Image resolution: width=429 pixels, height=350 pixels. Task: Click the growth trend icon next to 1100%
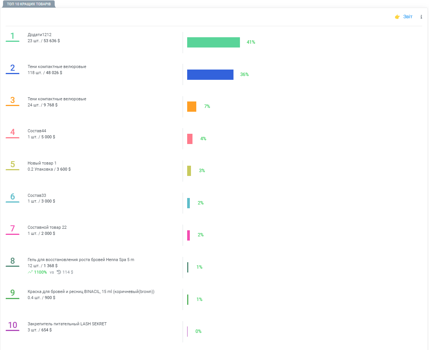[x=30, y=272]
